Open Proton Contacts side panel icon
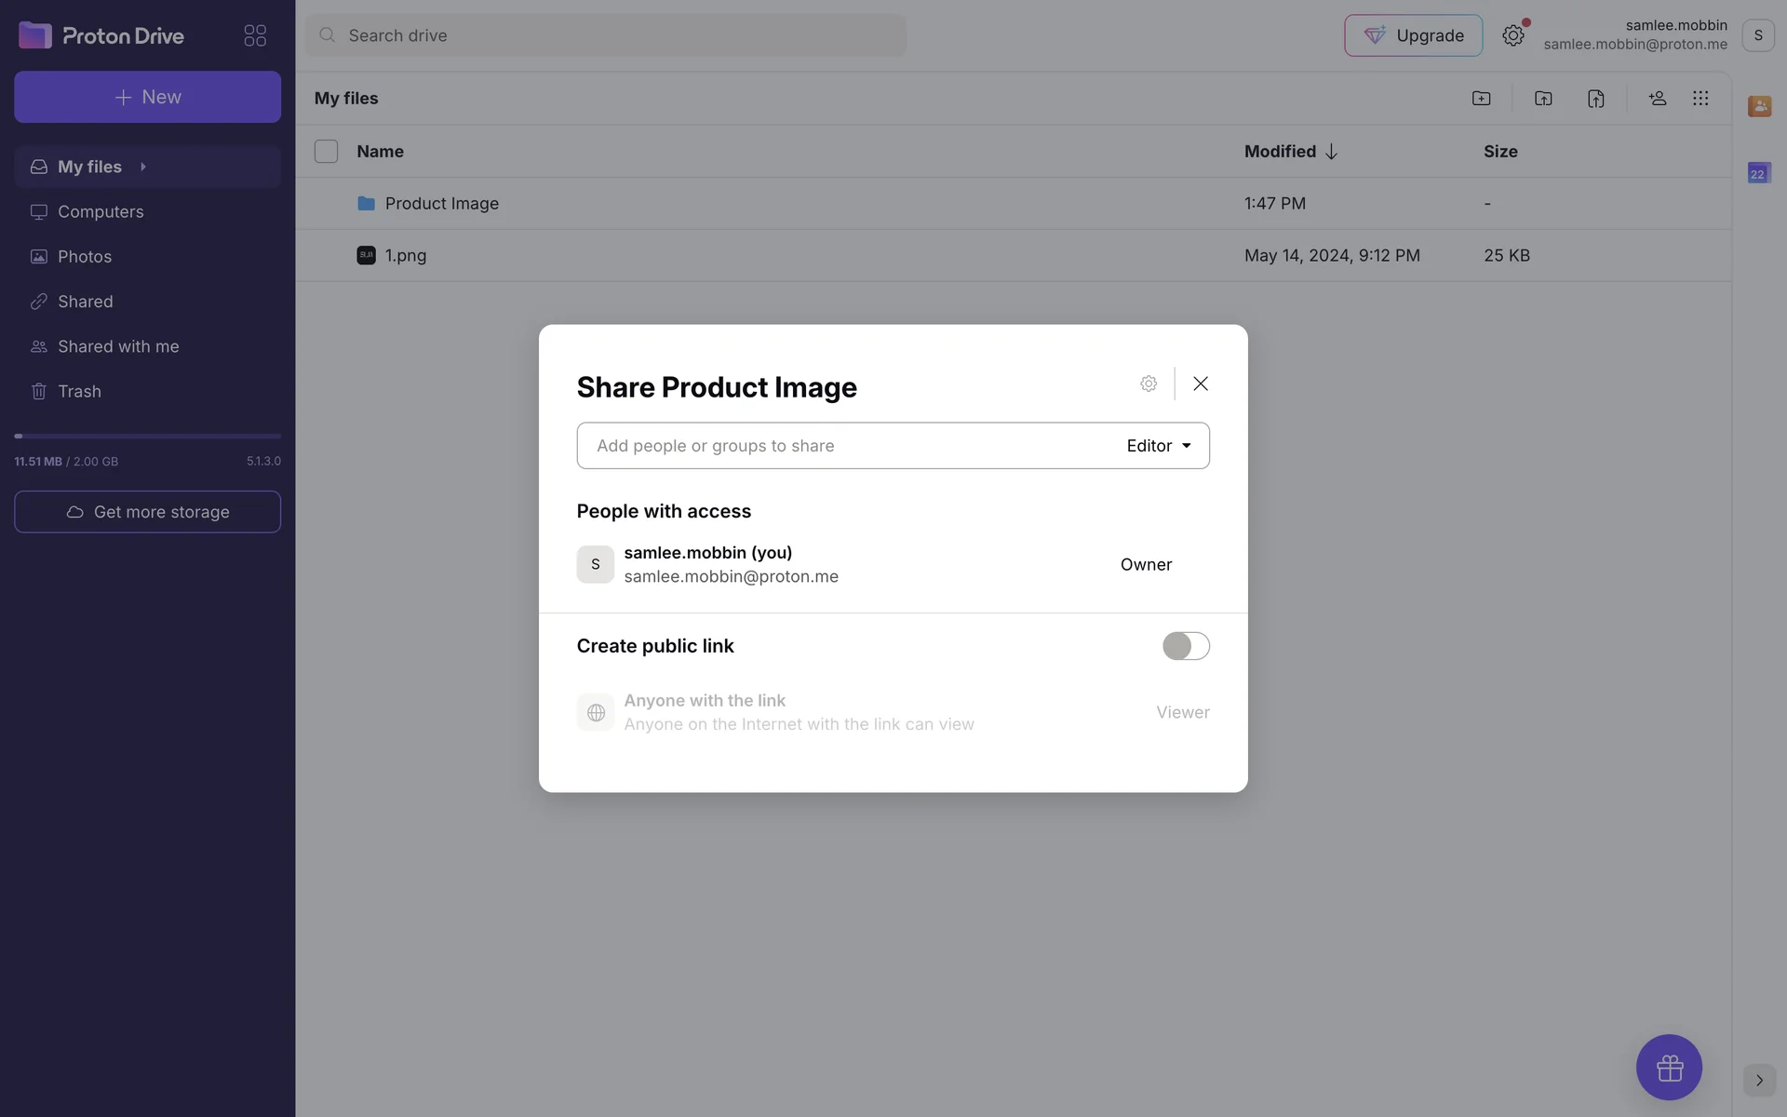 click(1759, 106)
